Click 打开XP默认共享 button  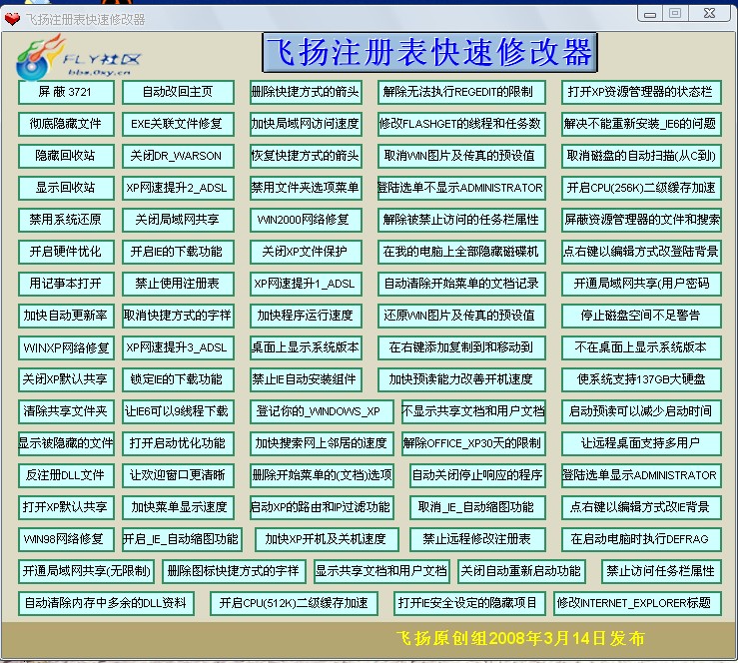66,507
